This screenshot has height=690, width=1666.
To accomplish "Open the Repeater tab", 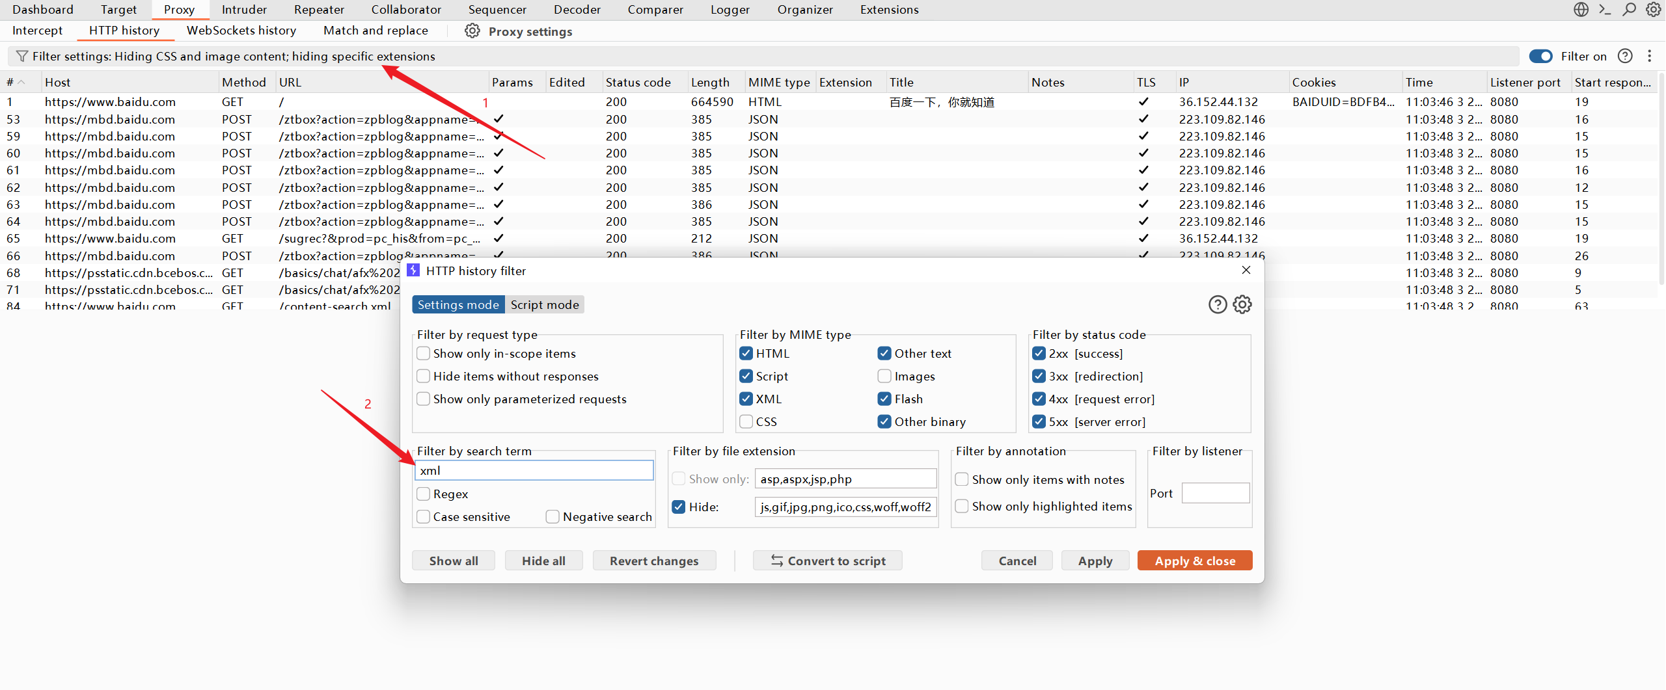I will (319, 10).
